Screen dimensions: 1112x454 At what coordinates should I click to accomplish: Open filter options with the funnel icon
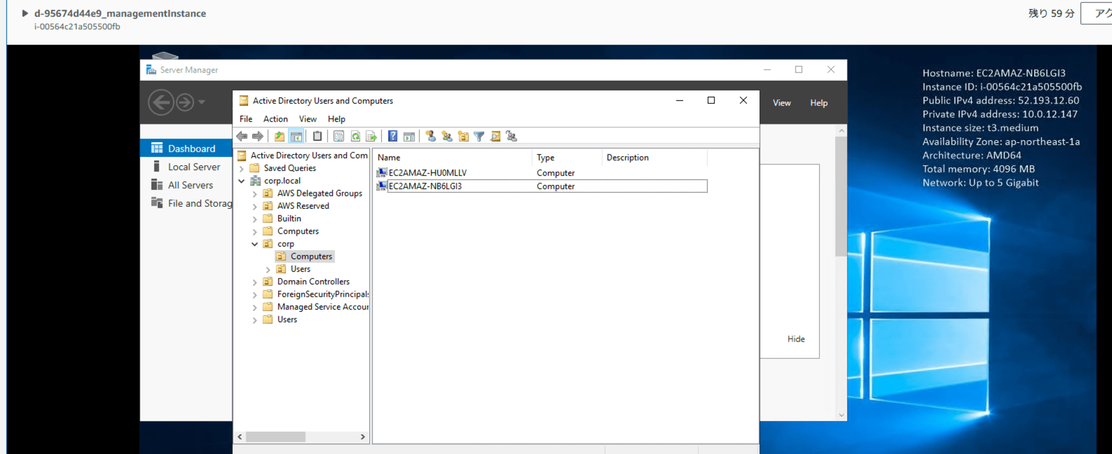click(479, 136)
